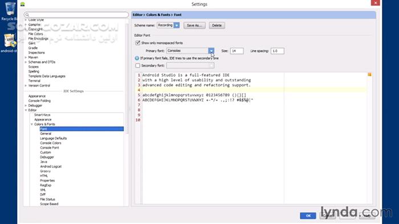Expand the Version Control node
The height and width of the screenshot is (224, 399).
point(26,85)
